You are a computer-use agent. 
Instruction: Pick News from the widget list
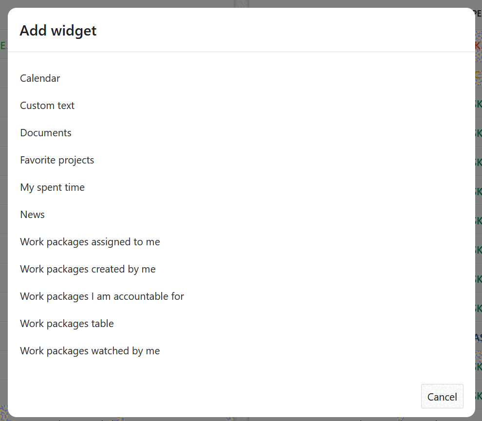pyautogui.click(x=32, y=214)
